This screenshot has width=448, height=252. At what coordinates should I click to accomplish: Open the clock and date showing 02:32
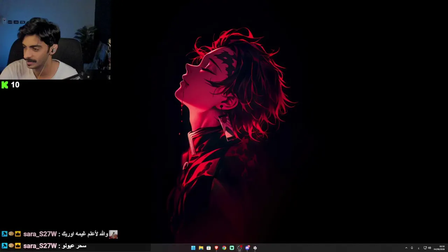point(439,248)
